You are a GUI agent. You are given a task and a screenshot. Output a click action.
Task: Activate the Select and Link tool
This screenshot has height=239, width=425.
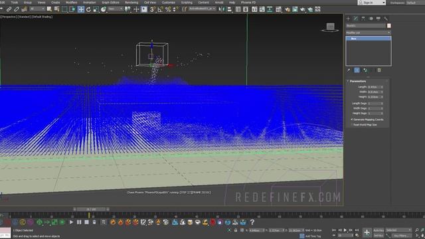coord(9,9)
